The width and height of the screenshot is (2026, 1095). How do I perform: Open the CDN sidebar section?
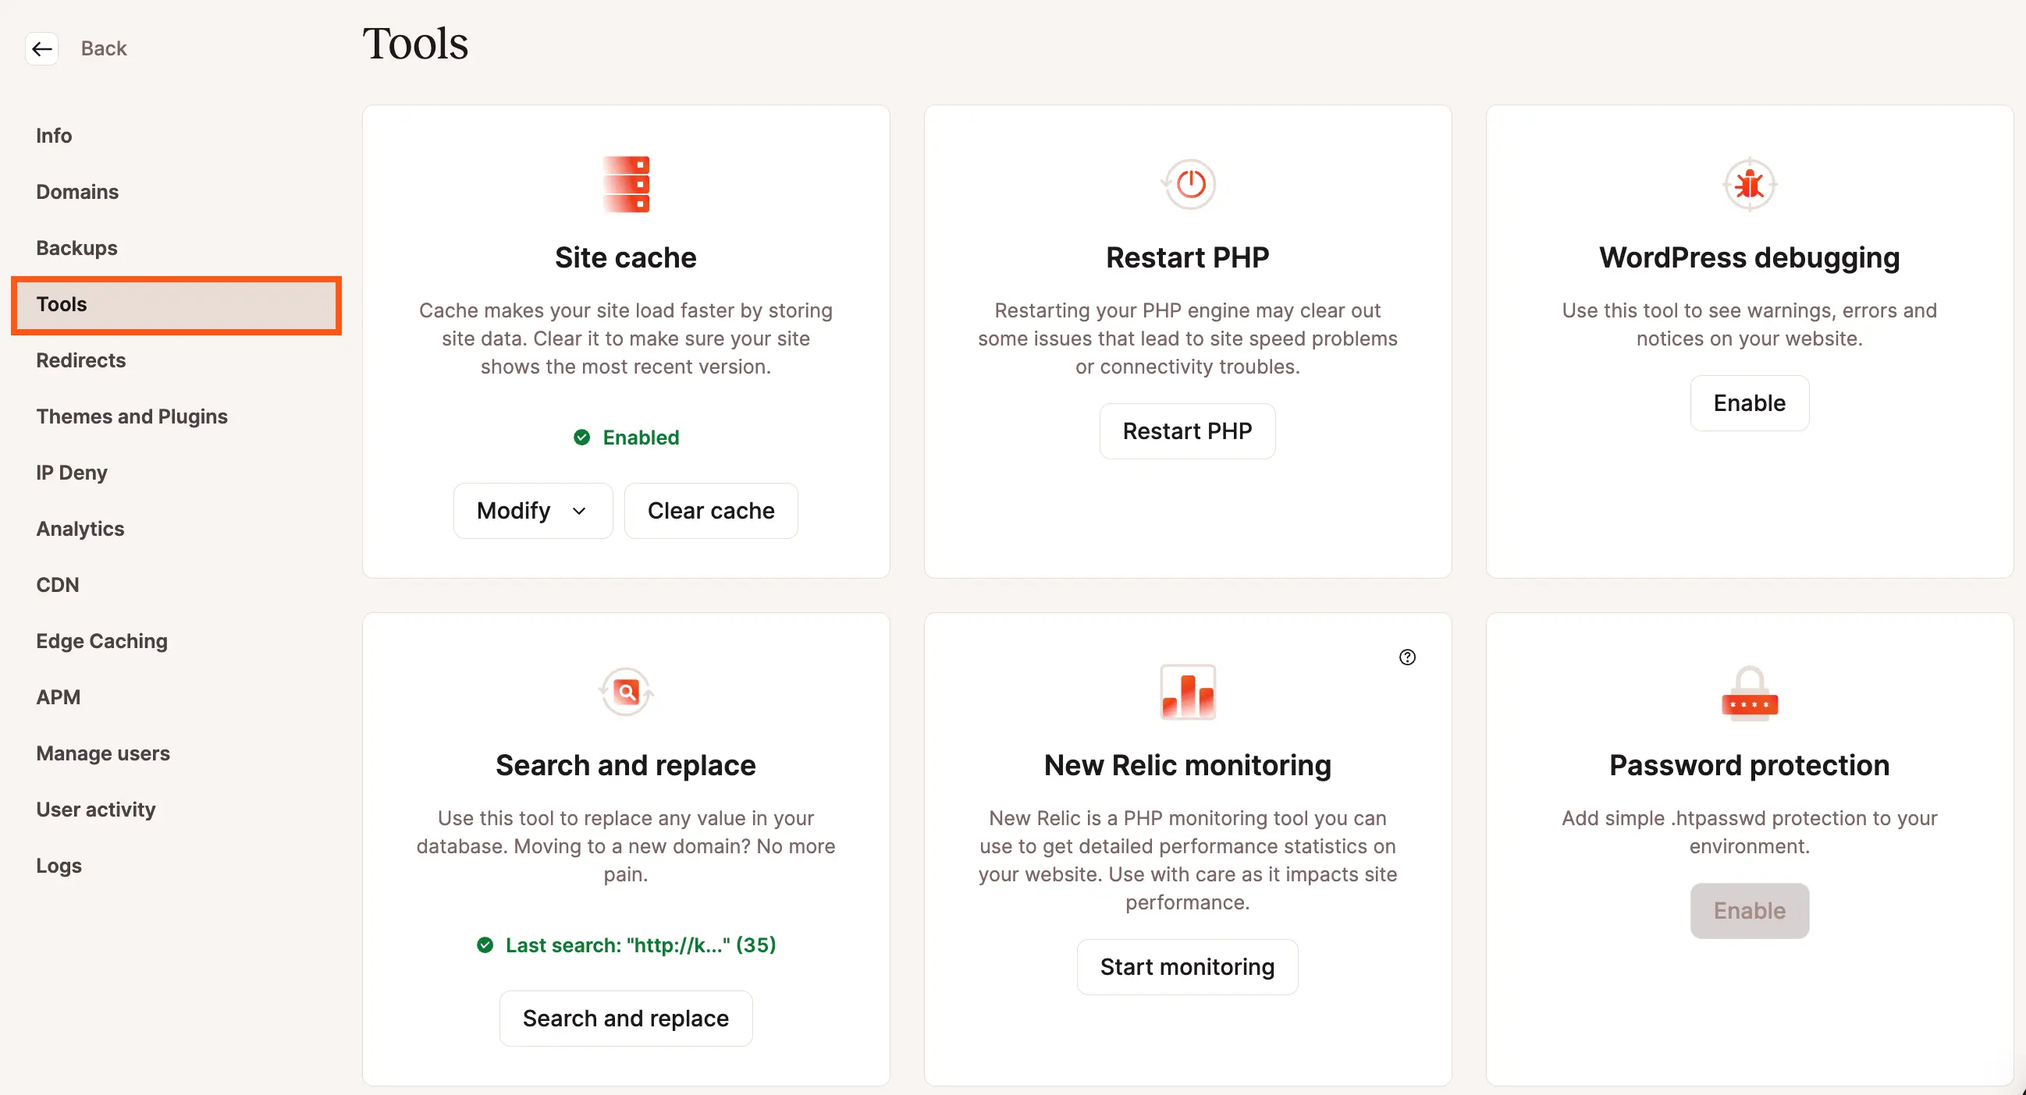(x=58, y=584)
